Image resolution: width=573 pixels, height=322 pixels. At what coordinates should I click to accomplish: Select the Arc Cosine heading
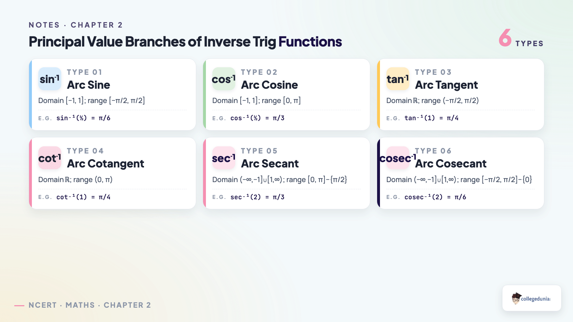[269, 85]
